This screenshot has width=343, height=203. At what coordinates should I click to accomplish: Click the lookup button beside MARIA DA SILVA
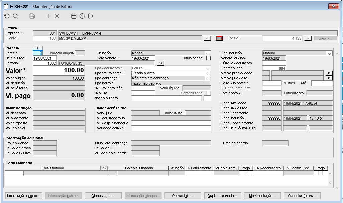pyautogui.click(x=207, y=38)
